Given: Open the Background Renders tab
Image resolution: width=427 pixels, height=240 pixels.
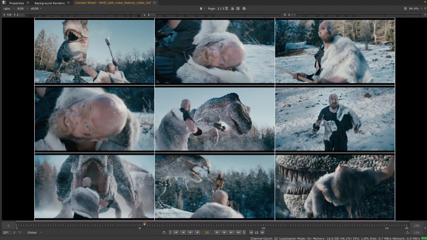Looking at the screenshot, I should click(x=49, y=3).
